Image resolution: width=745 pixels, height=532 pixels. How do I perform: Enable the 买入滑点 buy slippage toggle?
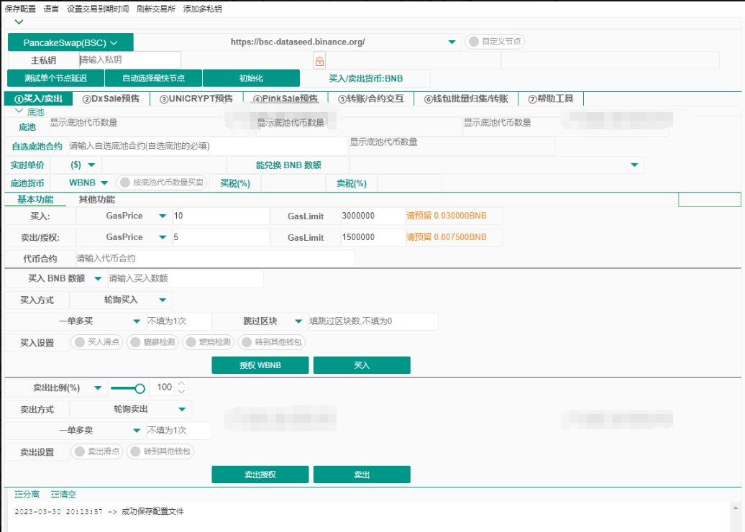pyautogui.click(x=96, y=342)
